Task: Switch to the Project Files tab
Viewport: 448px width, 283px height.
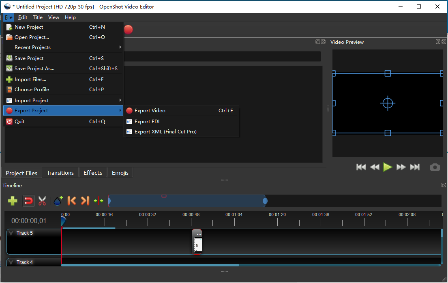Action: point(21,173)
